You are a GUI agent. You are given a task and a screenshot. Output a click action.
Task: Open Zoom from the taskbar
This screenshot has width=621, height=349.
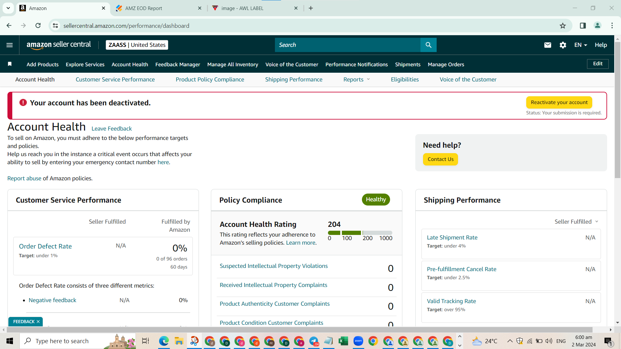point(358,341)
